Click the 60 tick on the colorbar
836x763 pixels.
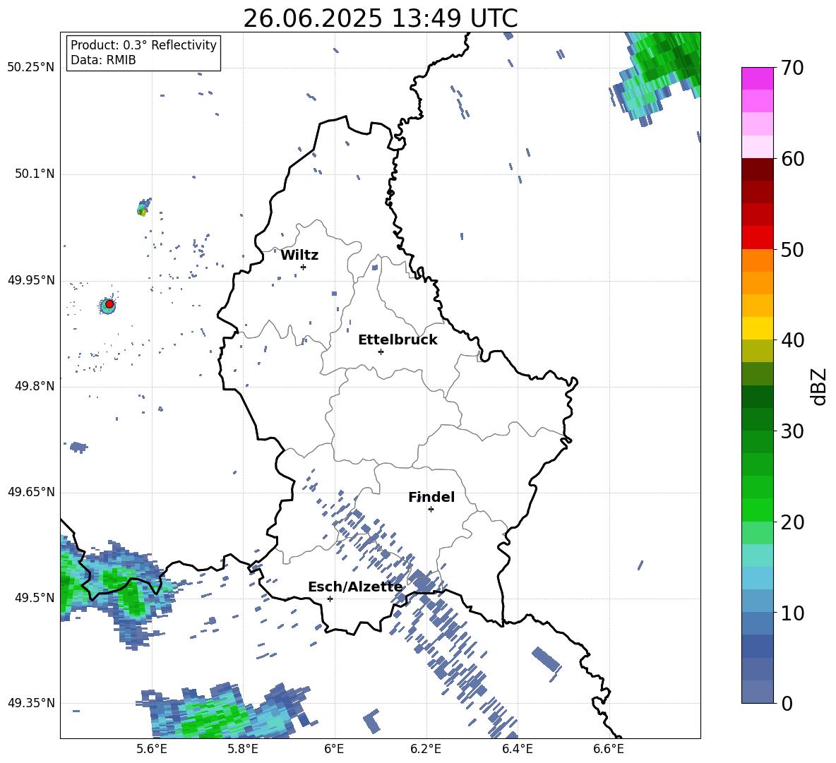(792, 159)
